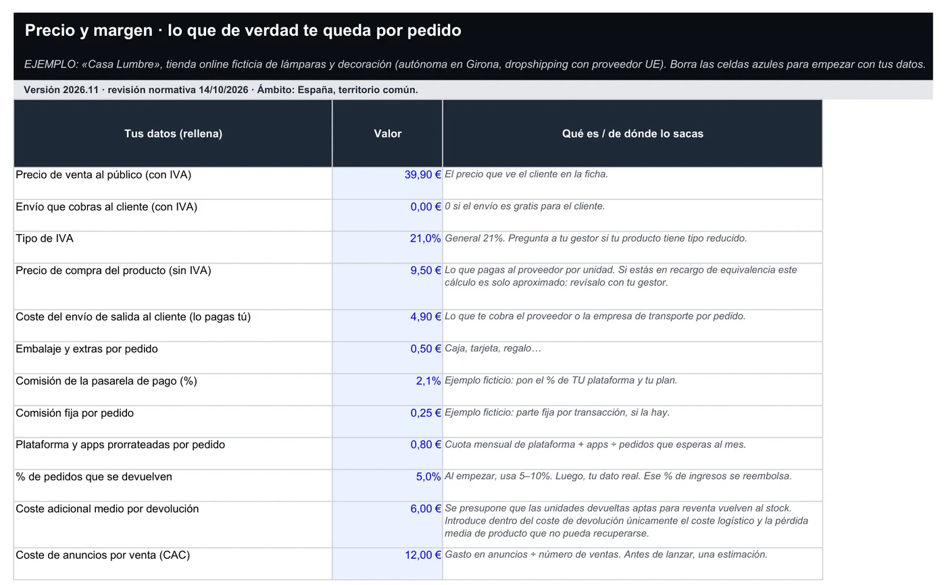Viewport: 946px width, 585px height.
Task: Click the 'Caja, tarjeta, regalo…' note
Action: (x=493, y=348)
